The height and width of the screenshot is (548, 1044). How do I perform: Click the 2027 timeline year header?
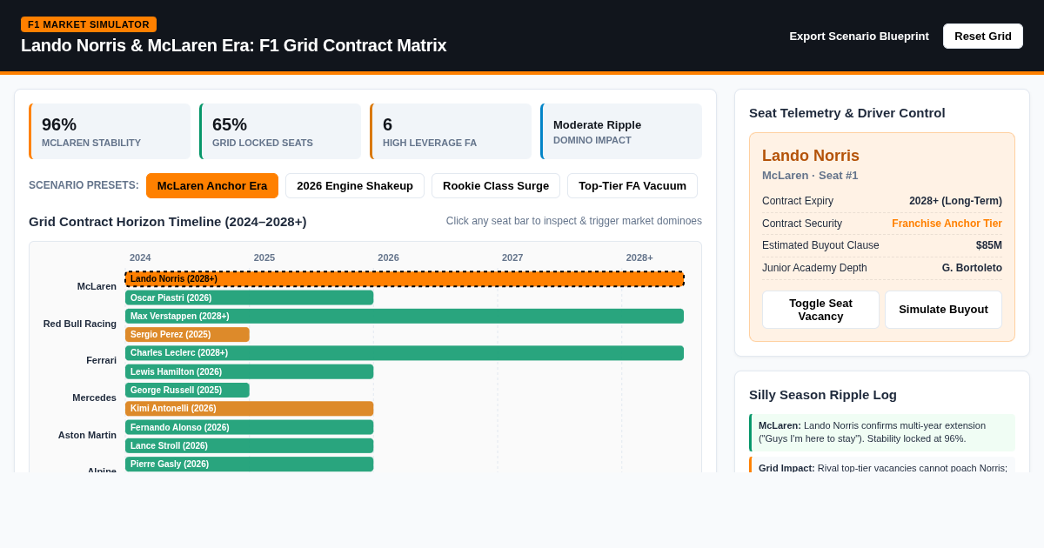click(512, 257)
